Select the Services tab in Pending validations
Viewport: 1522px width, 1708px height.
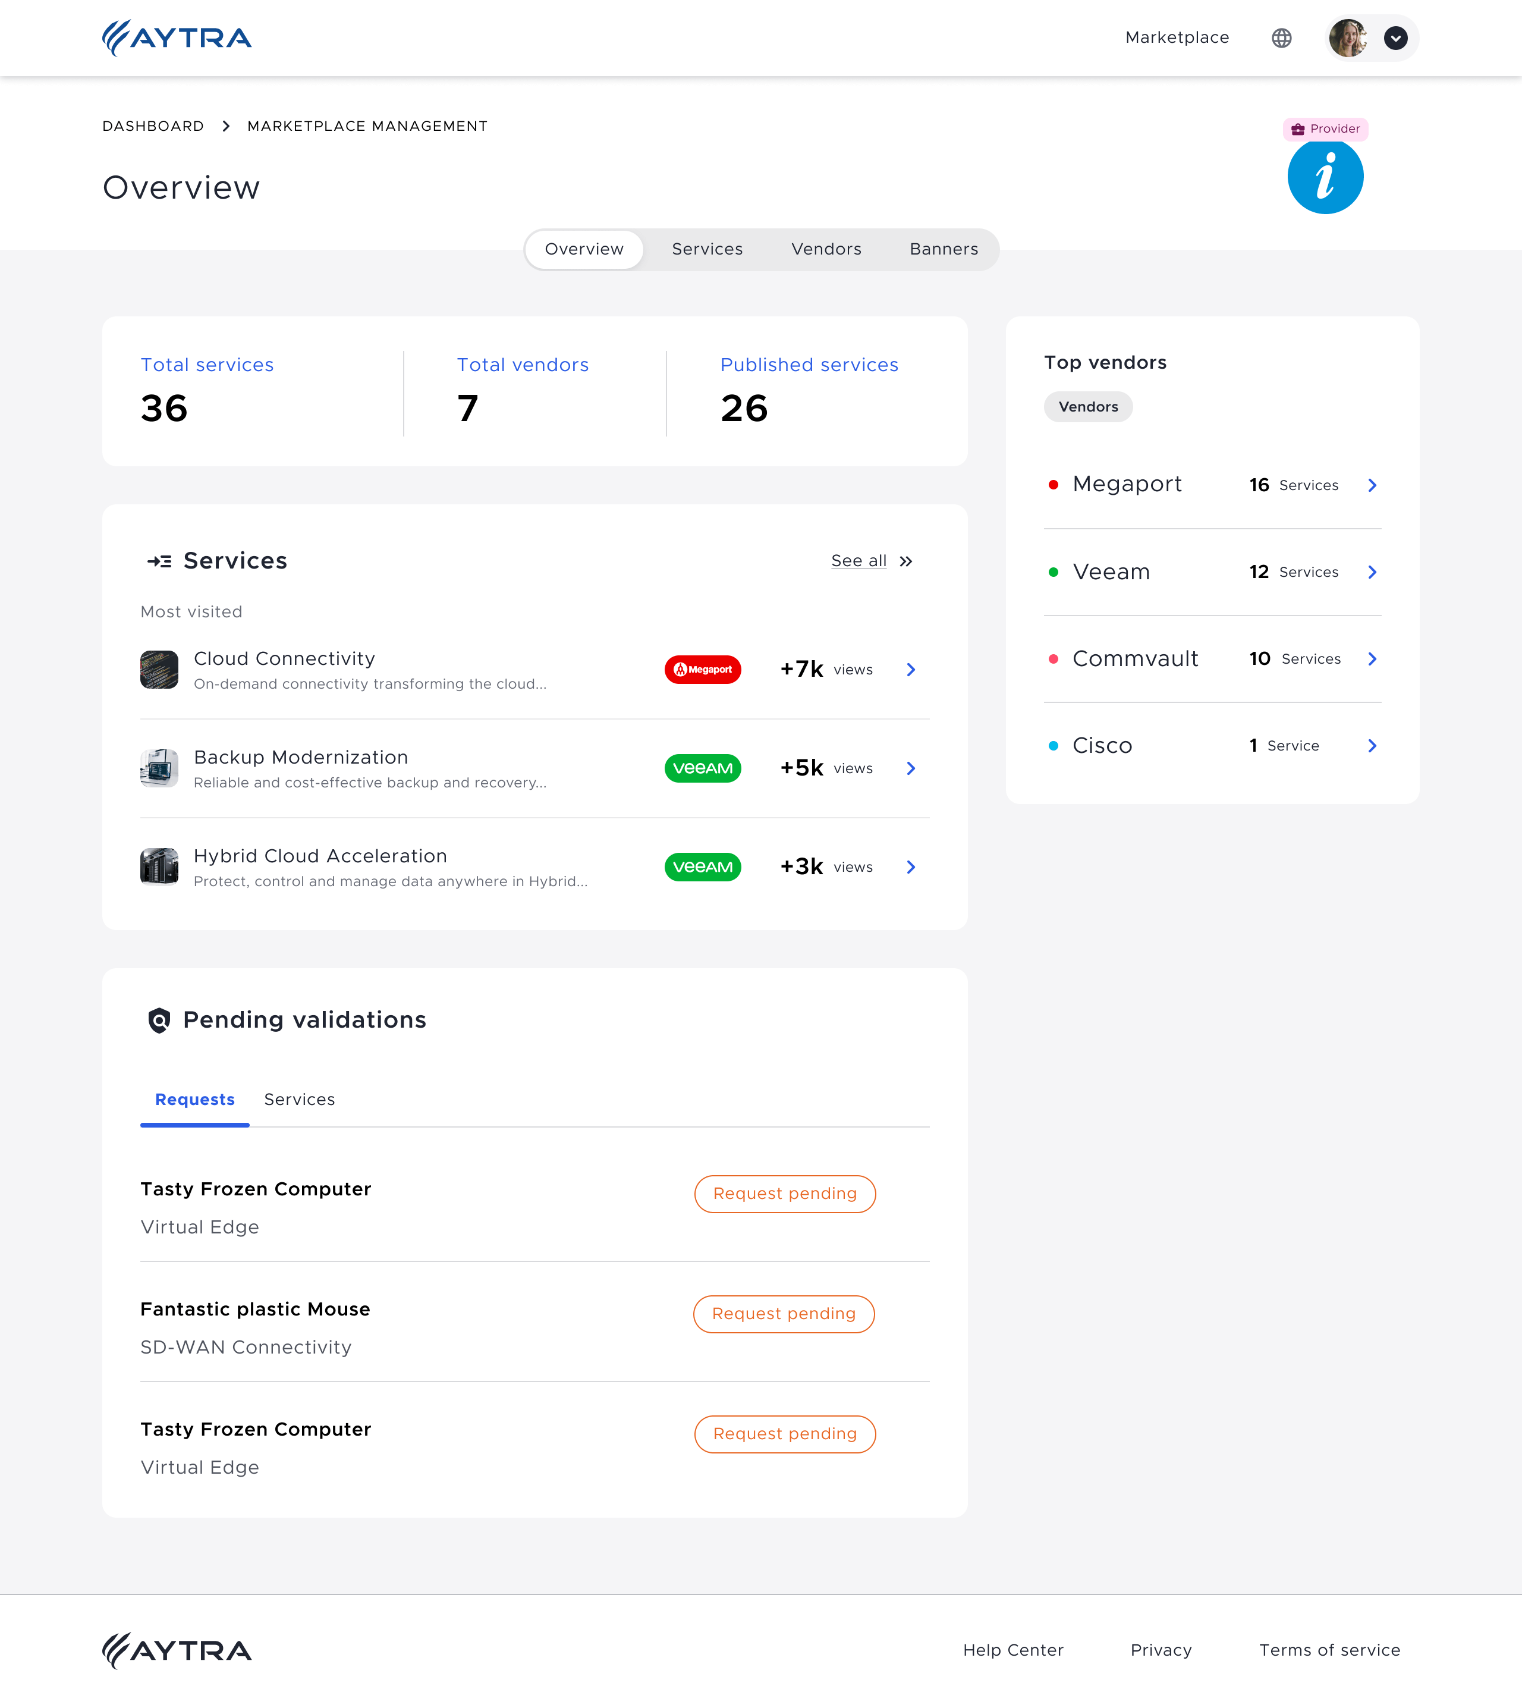300,1100
